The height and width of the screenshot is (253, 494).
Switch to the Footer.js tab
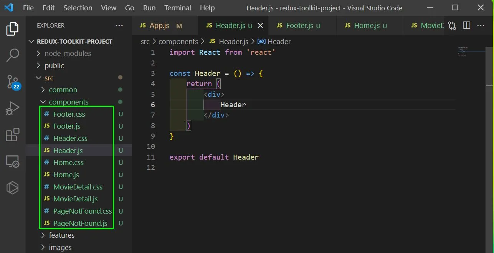pos(302,26)
